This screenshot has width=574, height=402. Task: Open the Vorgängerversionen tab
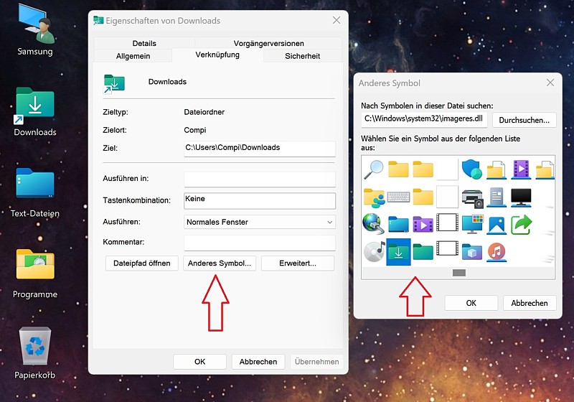pos(268,43)
